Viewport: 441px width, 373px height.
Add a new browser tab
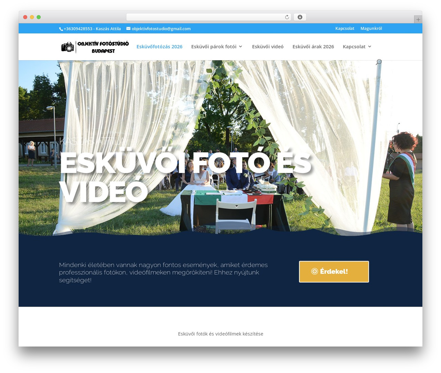[x=418, y=20]
